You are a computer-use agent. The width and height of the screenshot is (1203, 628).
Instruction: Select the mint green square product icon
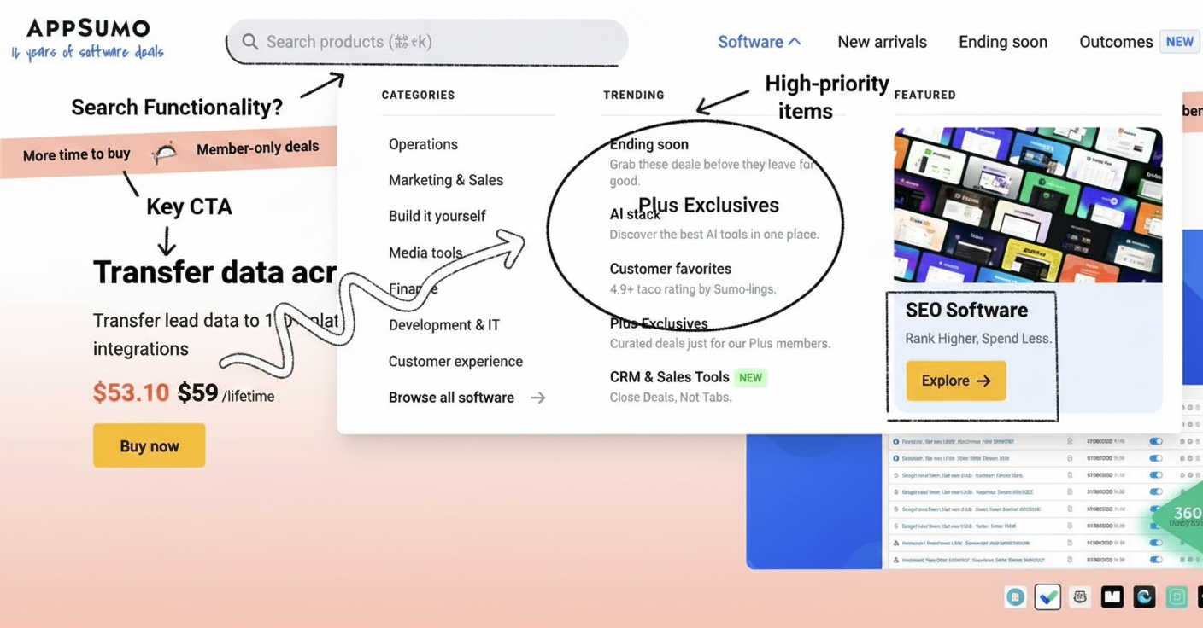[x=1177, y=597]
